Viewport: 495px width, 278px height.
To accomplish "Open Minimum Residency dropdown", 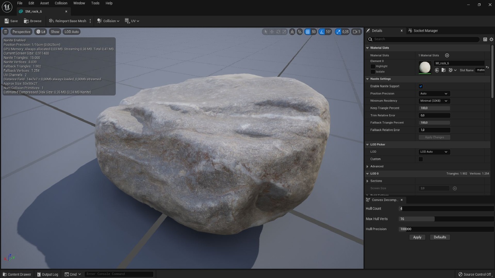I will (434, 101).
